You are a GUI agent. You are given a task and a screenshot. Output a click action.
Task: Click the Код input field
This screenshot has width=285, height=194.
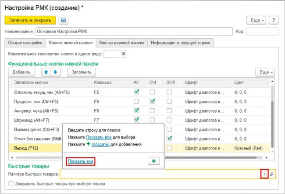pos(262,31)
